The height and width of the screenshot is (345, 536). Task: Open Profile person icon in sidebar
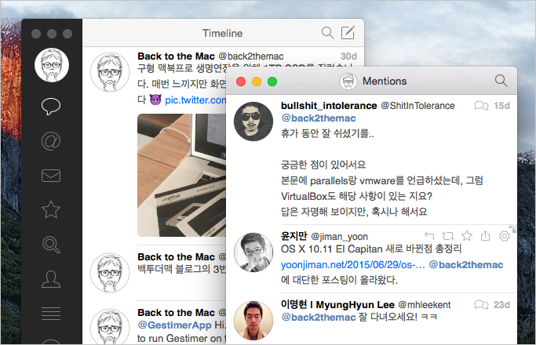(x=51, y=279)
